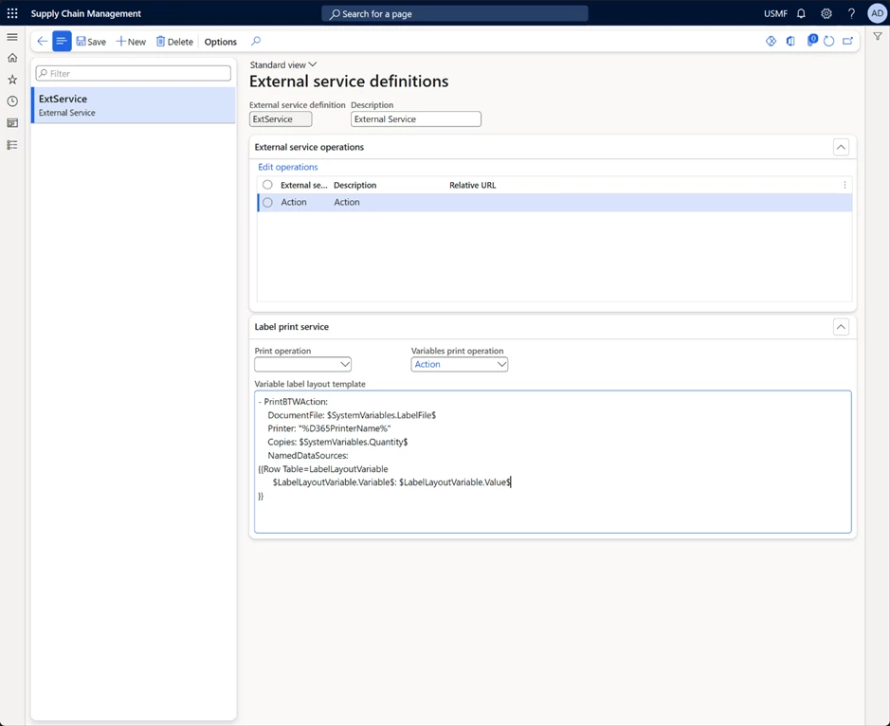This screenshot has width=890, height=726.
Task: View Recent items via clock icon
Action: point(12,101)
